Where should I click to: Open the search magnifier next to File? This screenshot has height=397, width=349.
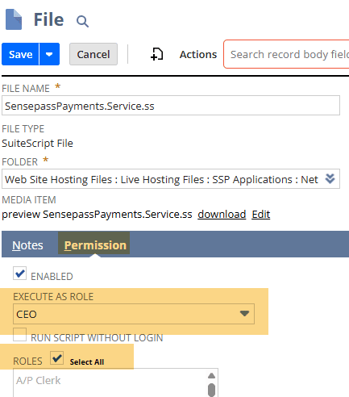tap(82, 21)
